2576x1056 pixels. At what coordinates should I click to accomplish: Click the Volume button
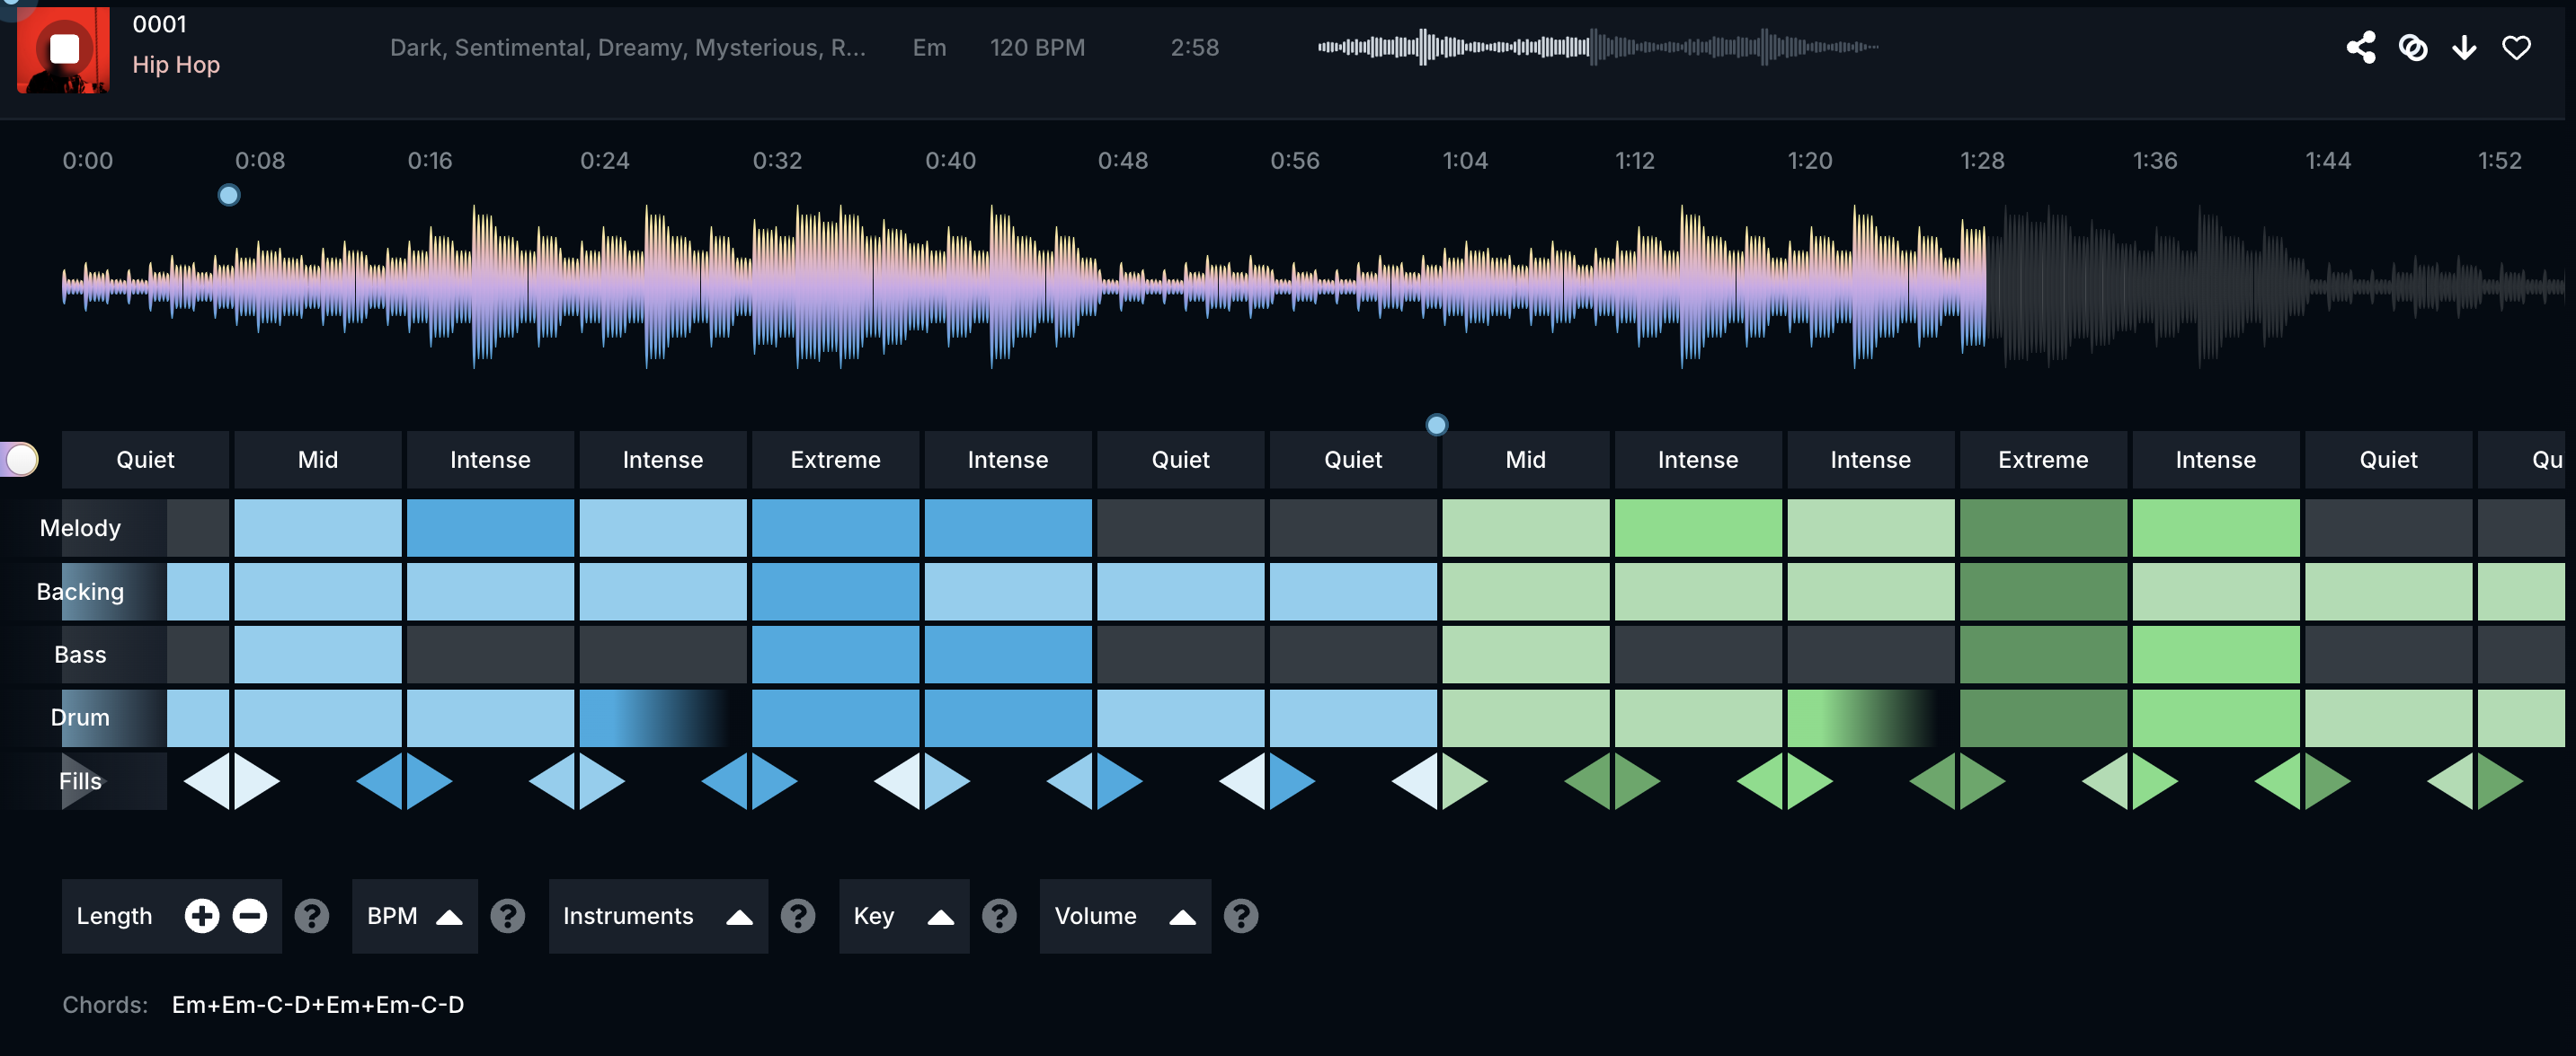1124,915
